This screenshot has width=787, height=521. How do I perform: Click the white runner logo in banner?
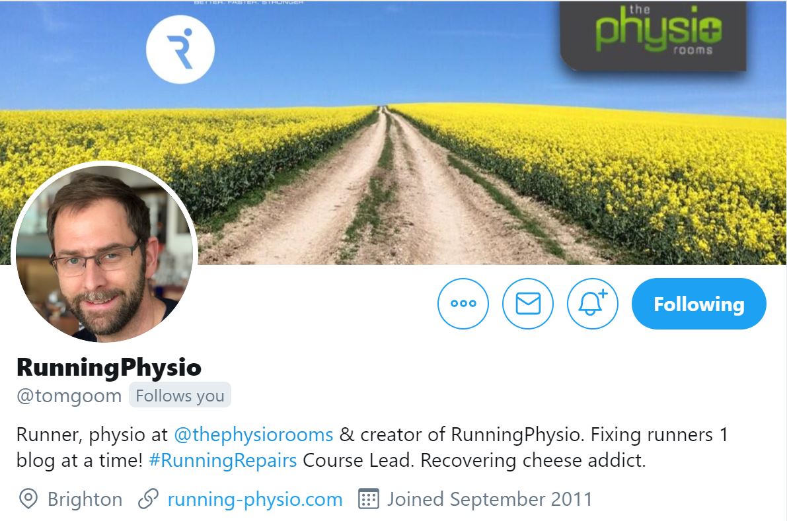pyautogui.click(x=180, y=49)
